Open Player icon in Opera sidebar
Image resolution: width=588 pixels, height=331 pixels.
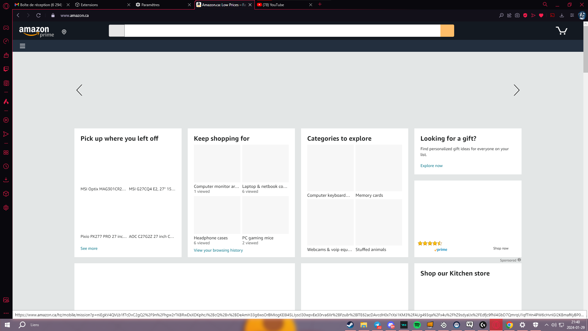click(6, 120)
